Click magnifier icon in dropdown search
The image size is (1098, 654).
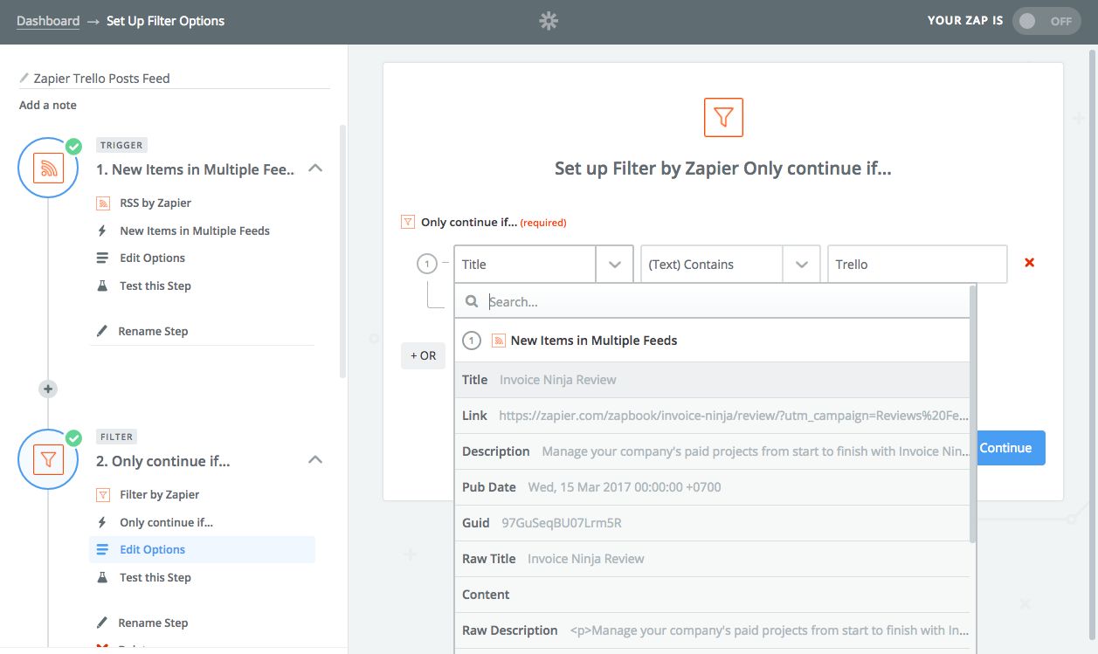pos(472,301)
